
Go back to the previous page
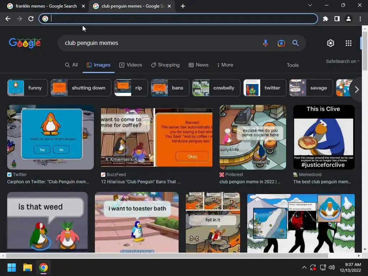(8, 19)
